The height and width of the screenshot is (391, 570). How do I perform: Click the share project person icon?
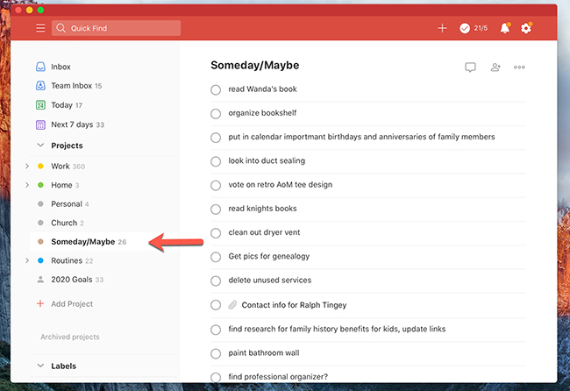(495, 68)
